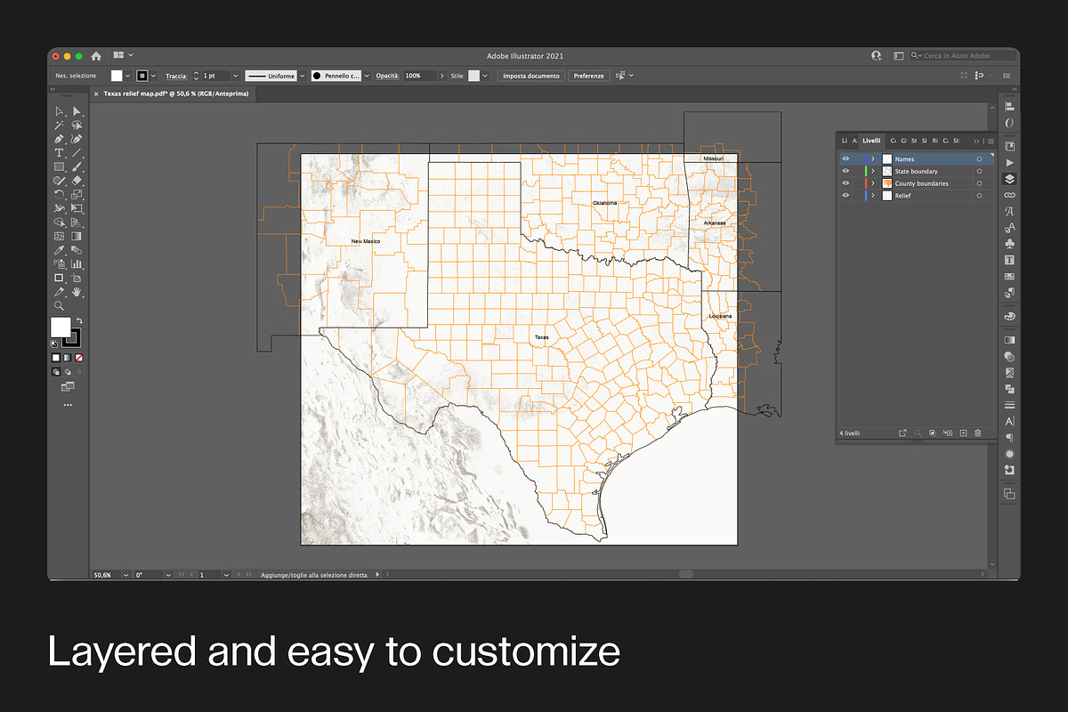1068x712 pixels.
Task: Open the Opacità panel link
Action: pyautogui.click(x=386, y=76)
